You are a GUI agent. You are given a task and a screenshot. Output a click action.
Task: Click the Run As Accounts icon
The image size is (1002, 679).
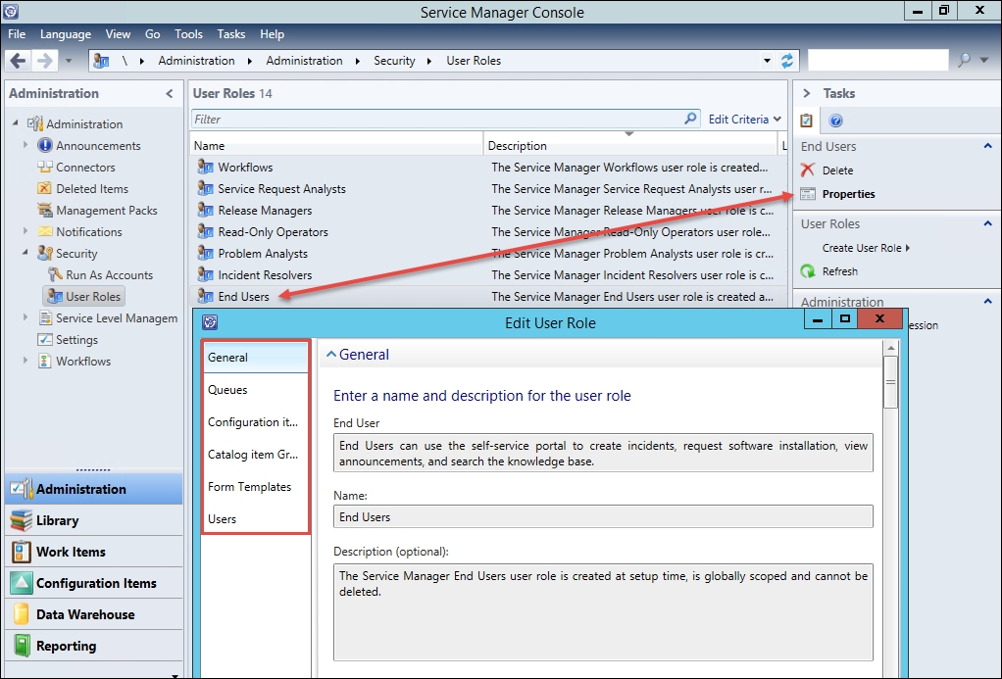click(x=55, y=274)
